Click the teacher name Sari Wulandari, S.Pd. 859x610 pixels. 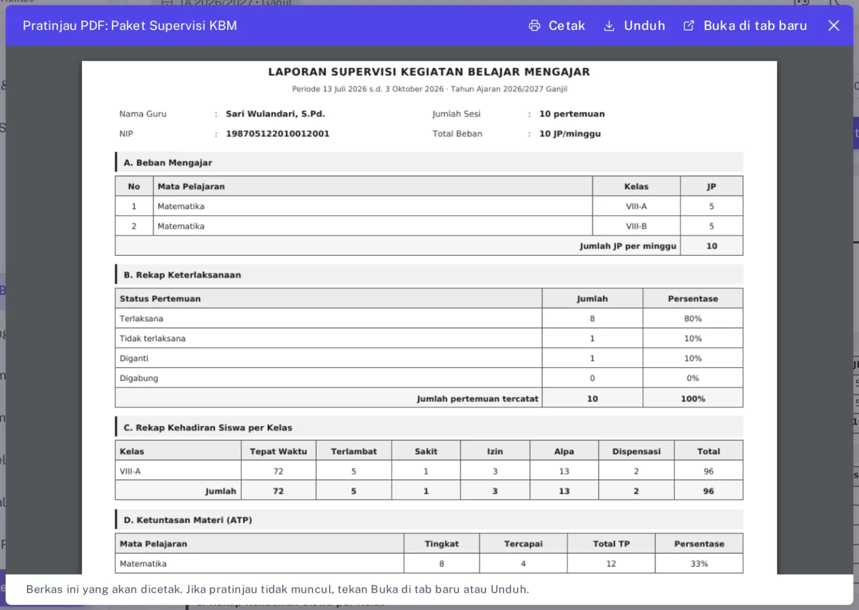pyautogui.click(x=275, y=114)
